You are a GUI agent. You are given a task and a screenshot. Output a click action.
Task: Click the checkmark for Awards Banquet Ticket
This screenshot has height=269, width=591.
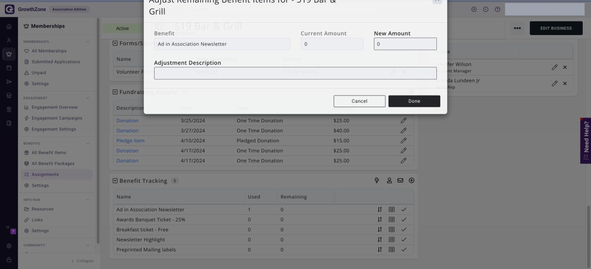404,219
